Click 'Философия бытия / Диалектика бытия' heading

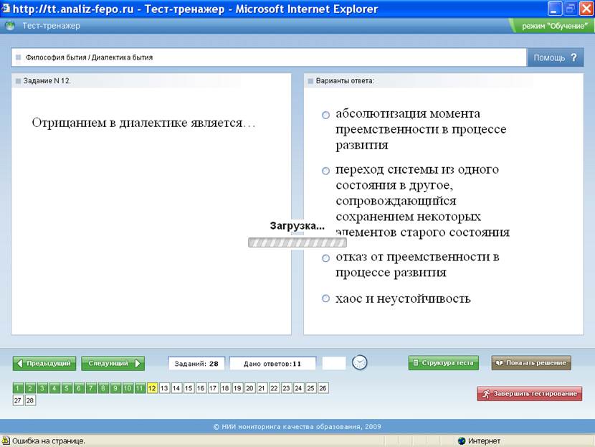click(x=89, y=57)
